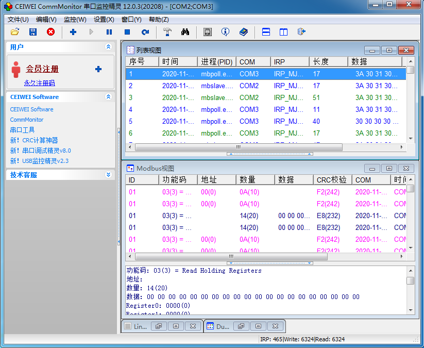Screen dimensions: 424x348
Task: Click the list view horizontal scrollbar thumb
Action: click(239, 147)
